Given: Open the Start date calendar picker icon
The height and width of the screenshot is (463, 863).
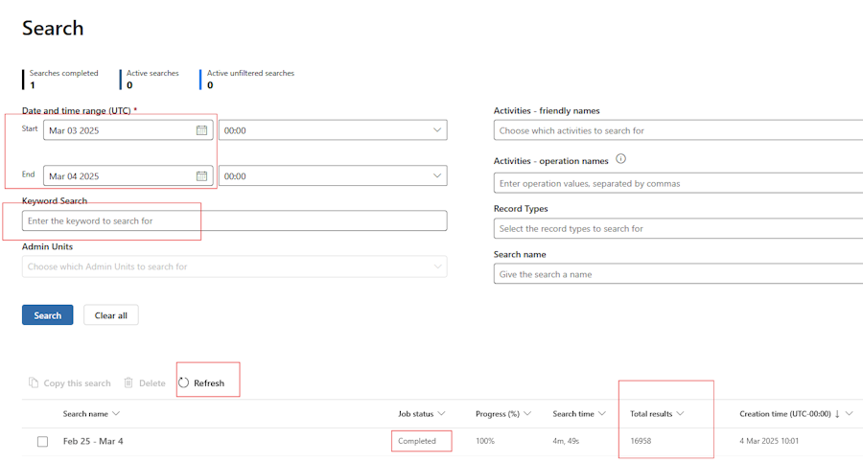Looking at the screenshot, I should pos(201,130).
